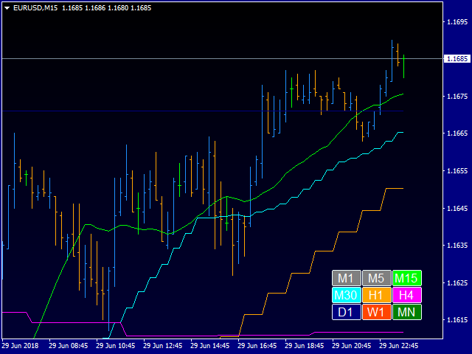Click the 1.1645 price scale label
This screenshot has width=472, height=354.
[457, 208]
